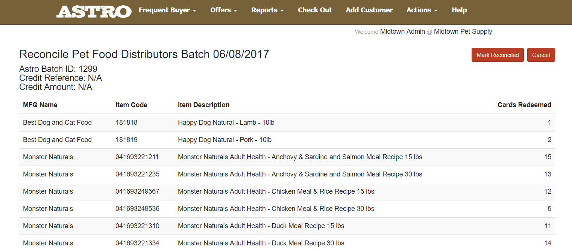Click the ASTRO logo

pos(94,11)
